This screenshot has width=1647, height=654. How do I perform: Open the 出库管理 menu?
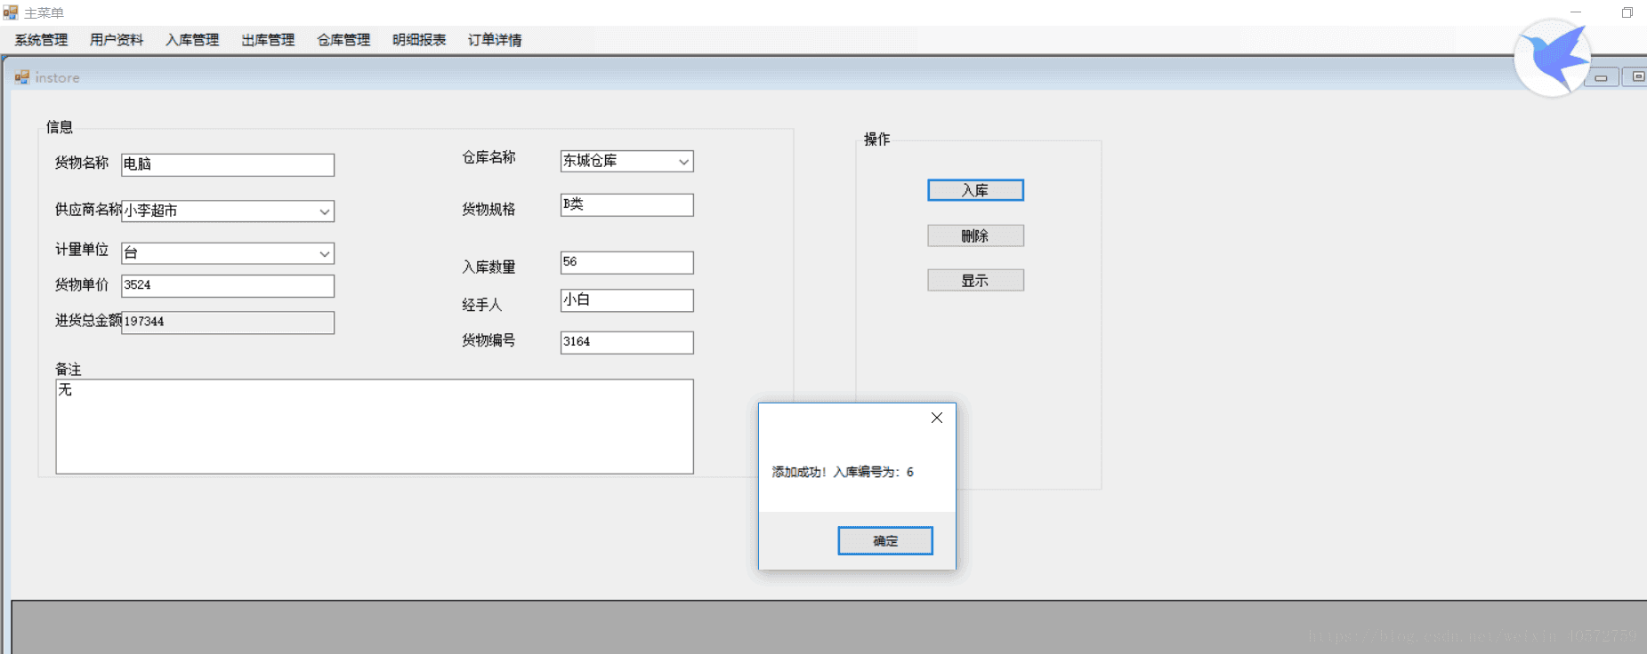(268, 40)
